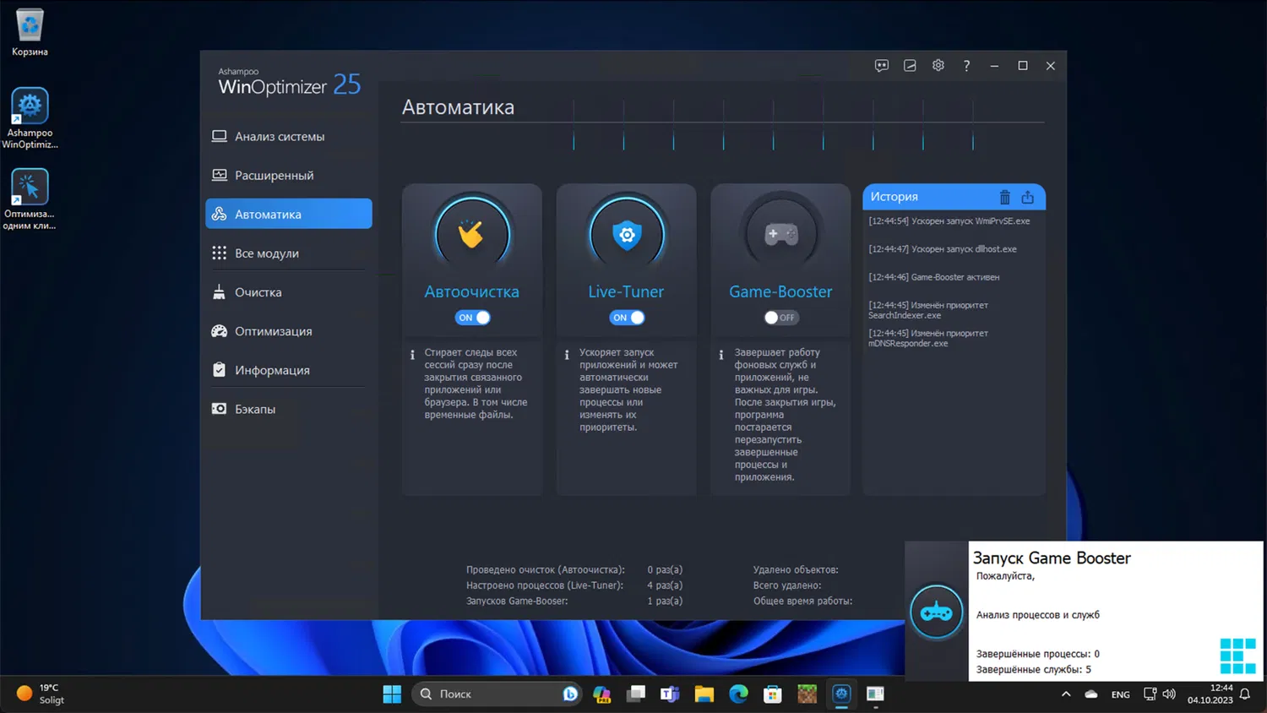Select history entry 'Ускорен запуск dllhost.exe'
This screenshot has width=1267, height=713.
pos(943,249)
